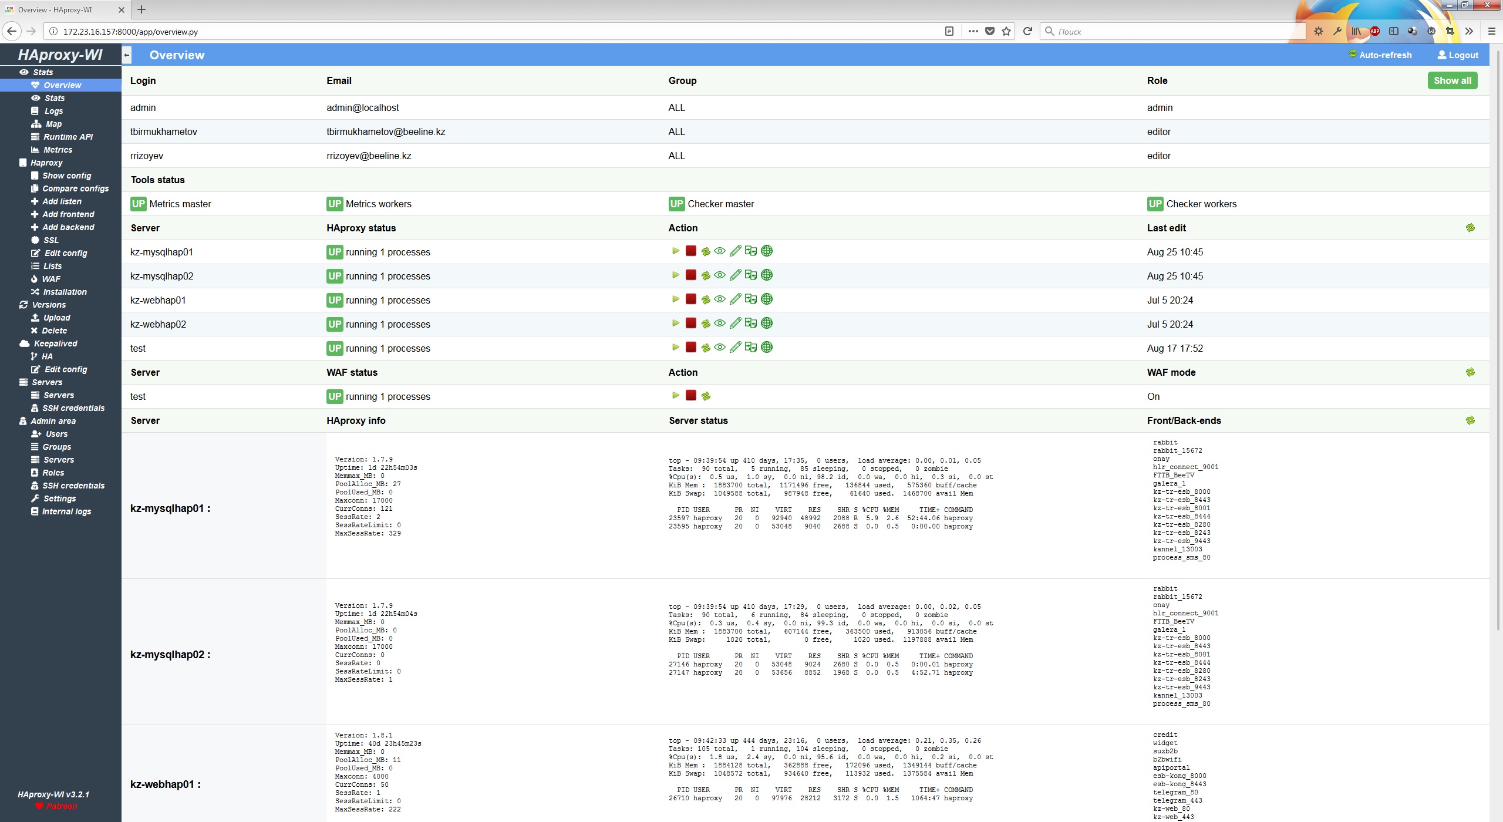This screenshot has width=1503, height=822.
Task: Collapse the Admin area menu group
Action: coord(53,421)
